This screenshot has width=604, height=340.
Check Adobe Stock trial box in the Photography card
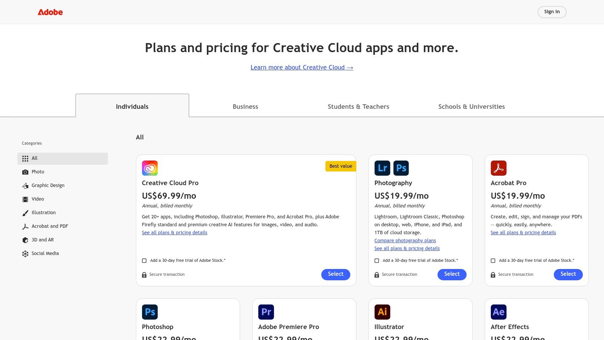tap(377, 261)
